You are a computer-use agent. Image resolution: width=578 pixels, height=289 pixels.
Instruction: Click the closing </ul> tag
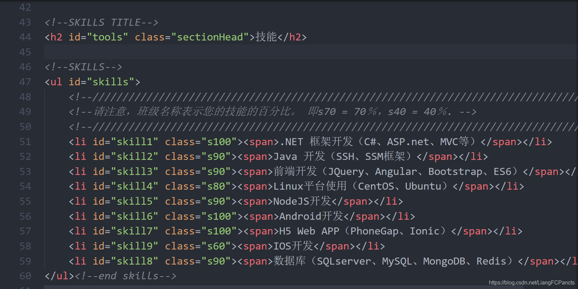coord(59,276)
